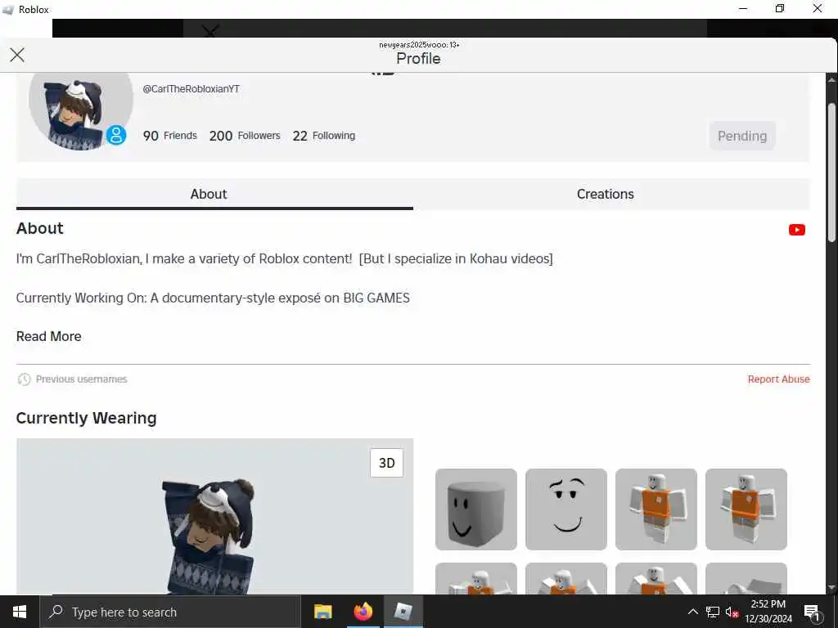Click the blue friend status badge on avatar
Image resolution: width=838 pixels, height=628 pixels.
116,135
